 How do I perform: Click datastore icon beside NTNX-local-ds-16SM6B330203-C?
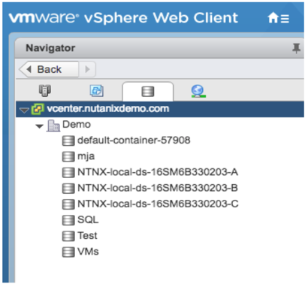point(68,204)
